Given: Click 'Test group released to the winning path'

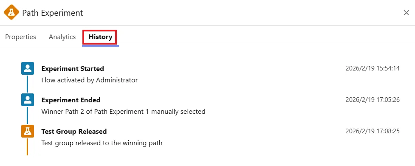Looking at the screenshot, I should pyautogui.click(x=102, y=143).
